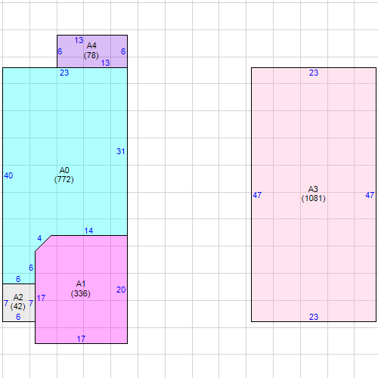Click the 7 dimension on A2's right edge
This screenshot has height=378, width=378.
(x=31, y=303)
